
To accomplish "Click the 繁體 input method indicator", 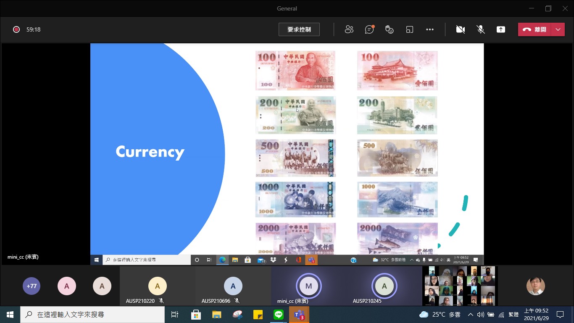I will point(513,314).
